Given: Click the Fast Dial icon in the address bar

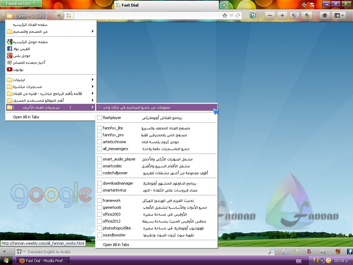Looking at the screenshot, I should tap(69, 16).
